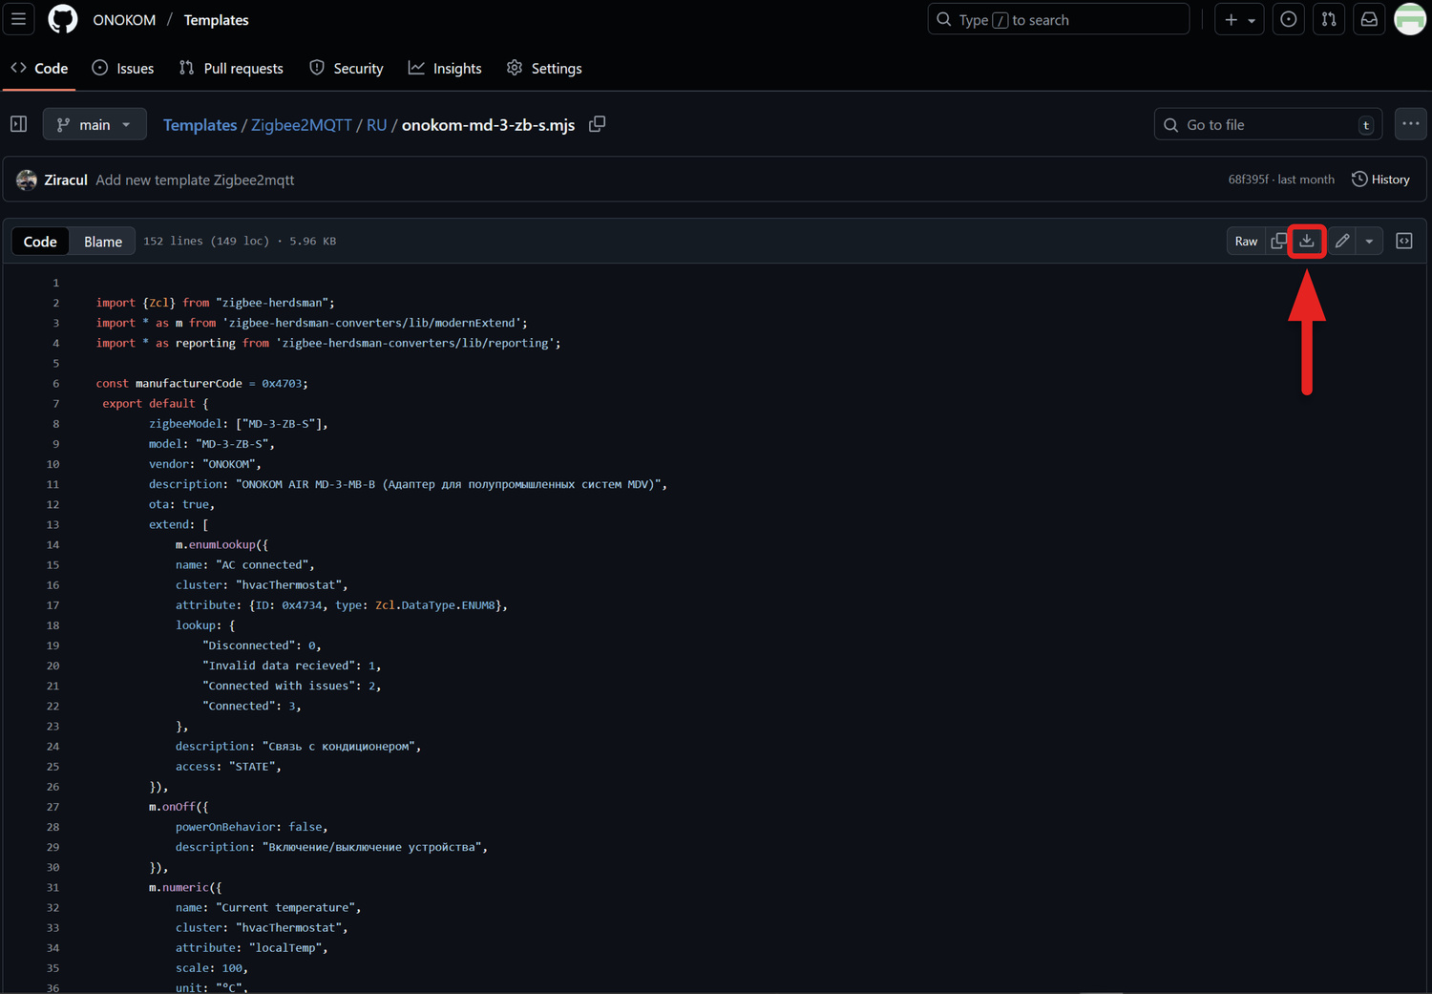Copy the file path beside onokom-md-3-zb-s.mjs
The height and width of the screenshot is (994, 1432).
click(x=597, y=124)
